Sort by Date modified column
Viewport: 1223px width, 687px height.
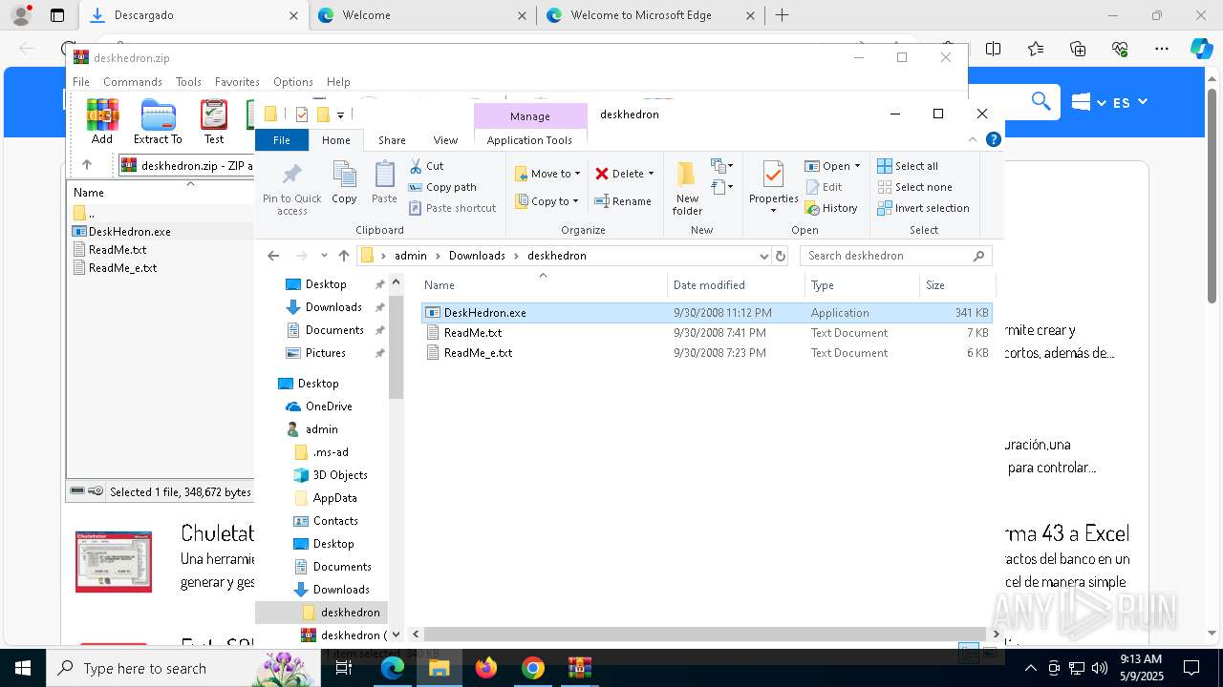click(736, 285)
